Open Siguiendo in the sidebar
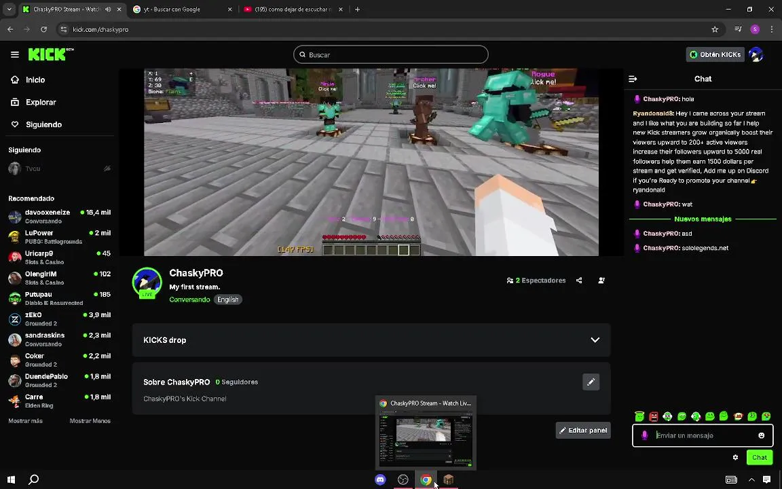The width and height of the screenshot is (782, 489). [x=43, y=125]
